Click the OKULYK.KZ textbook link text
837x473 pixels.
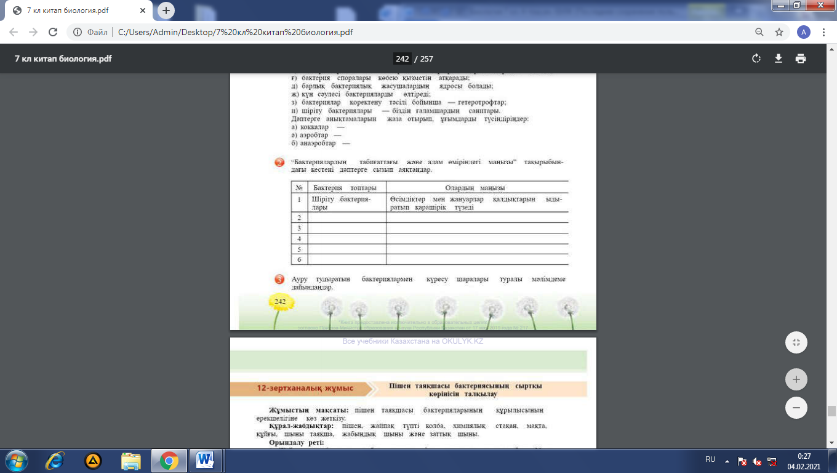pyautogui.click(x=412, y=341)
